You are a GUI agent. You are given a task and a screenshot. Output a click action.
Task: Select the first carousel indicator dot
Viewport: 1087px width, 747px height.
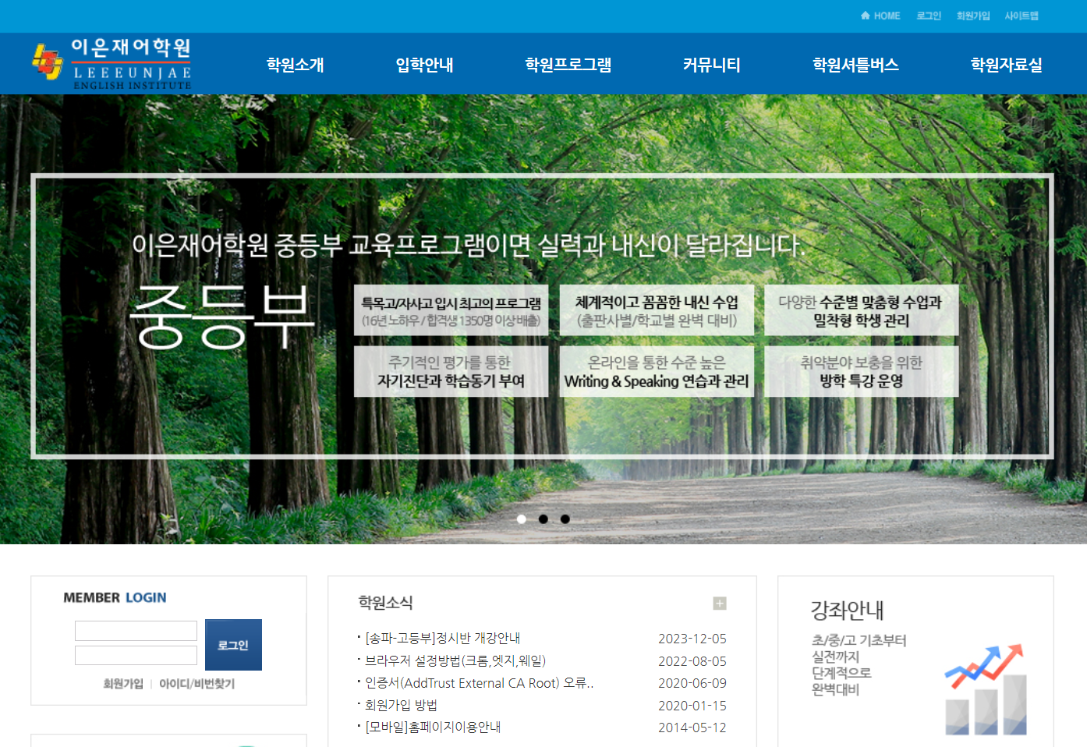point(521,519)
